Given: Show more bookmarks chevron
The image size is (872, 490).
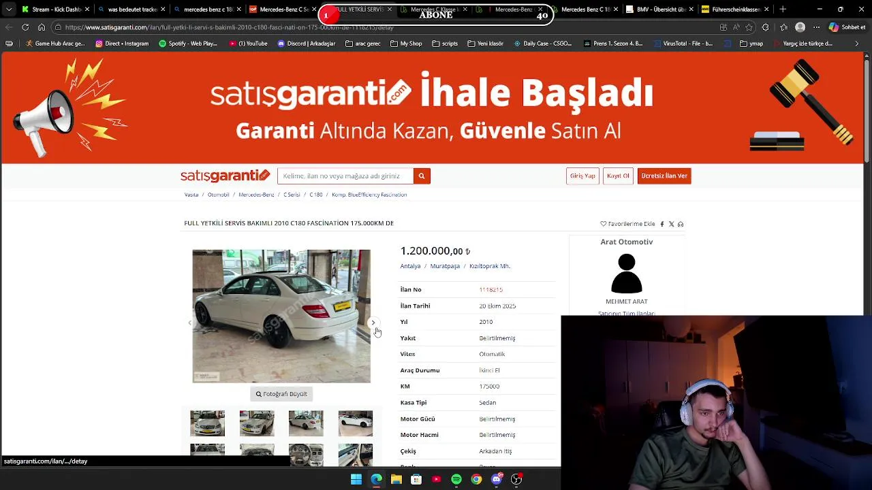Looking at the screenshot, I should tap(857, 44).
